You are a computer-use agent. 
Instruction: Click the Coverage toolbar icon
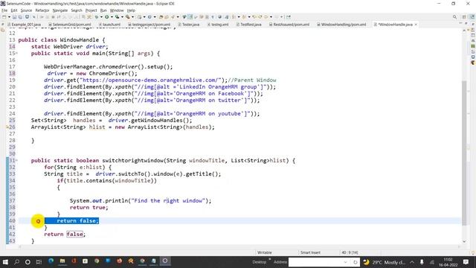[x=118, y=17]
